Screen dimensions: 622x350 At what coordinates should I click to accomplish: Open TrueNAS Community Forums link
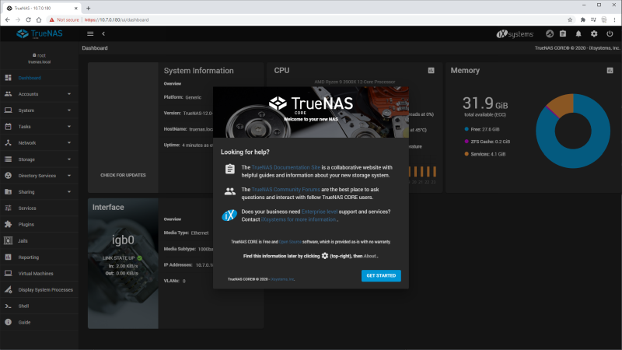tap(285, 189)
